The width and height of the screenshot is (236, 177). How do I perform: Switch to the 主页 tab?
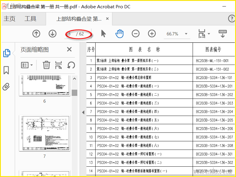click(x=9, y=19)
